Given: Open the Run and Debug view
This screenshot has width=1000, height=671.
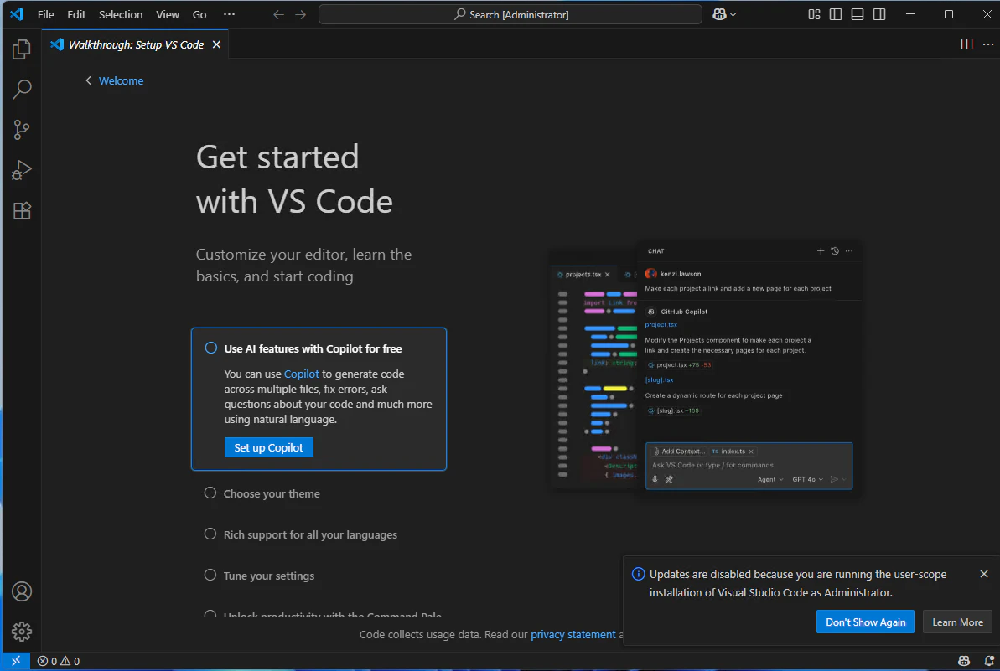Looking at the screenshot, I should tap(22, 170).
